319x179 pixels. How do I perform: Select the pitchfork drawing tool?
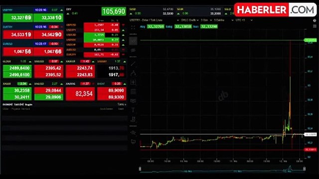coord(133,73)
